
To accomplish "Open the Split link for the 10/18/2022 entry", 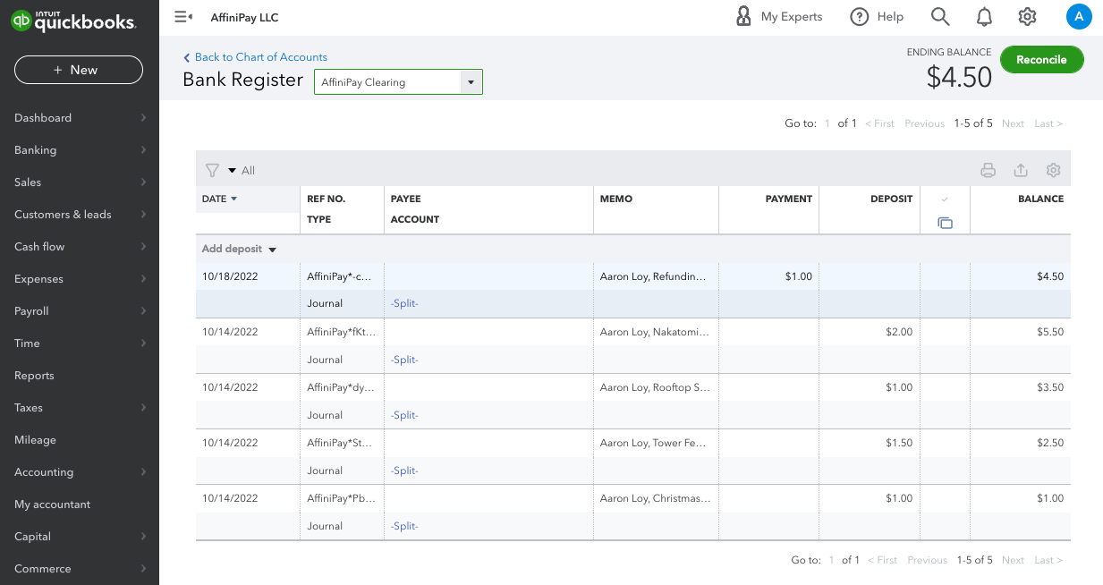I will click(404, 303).
